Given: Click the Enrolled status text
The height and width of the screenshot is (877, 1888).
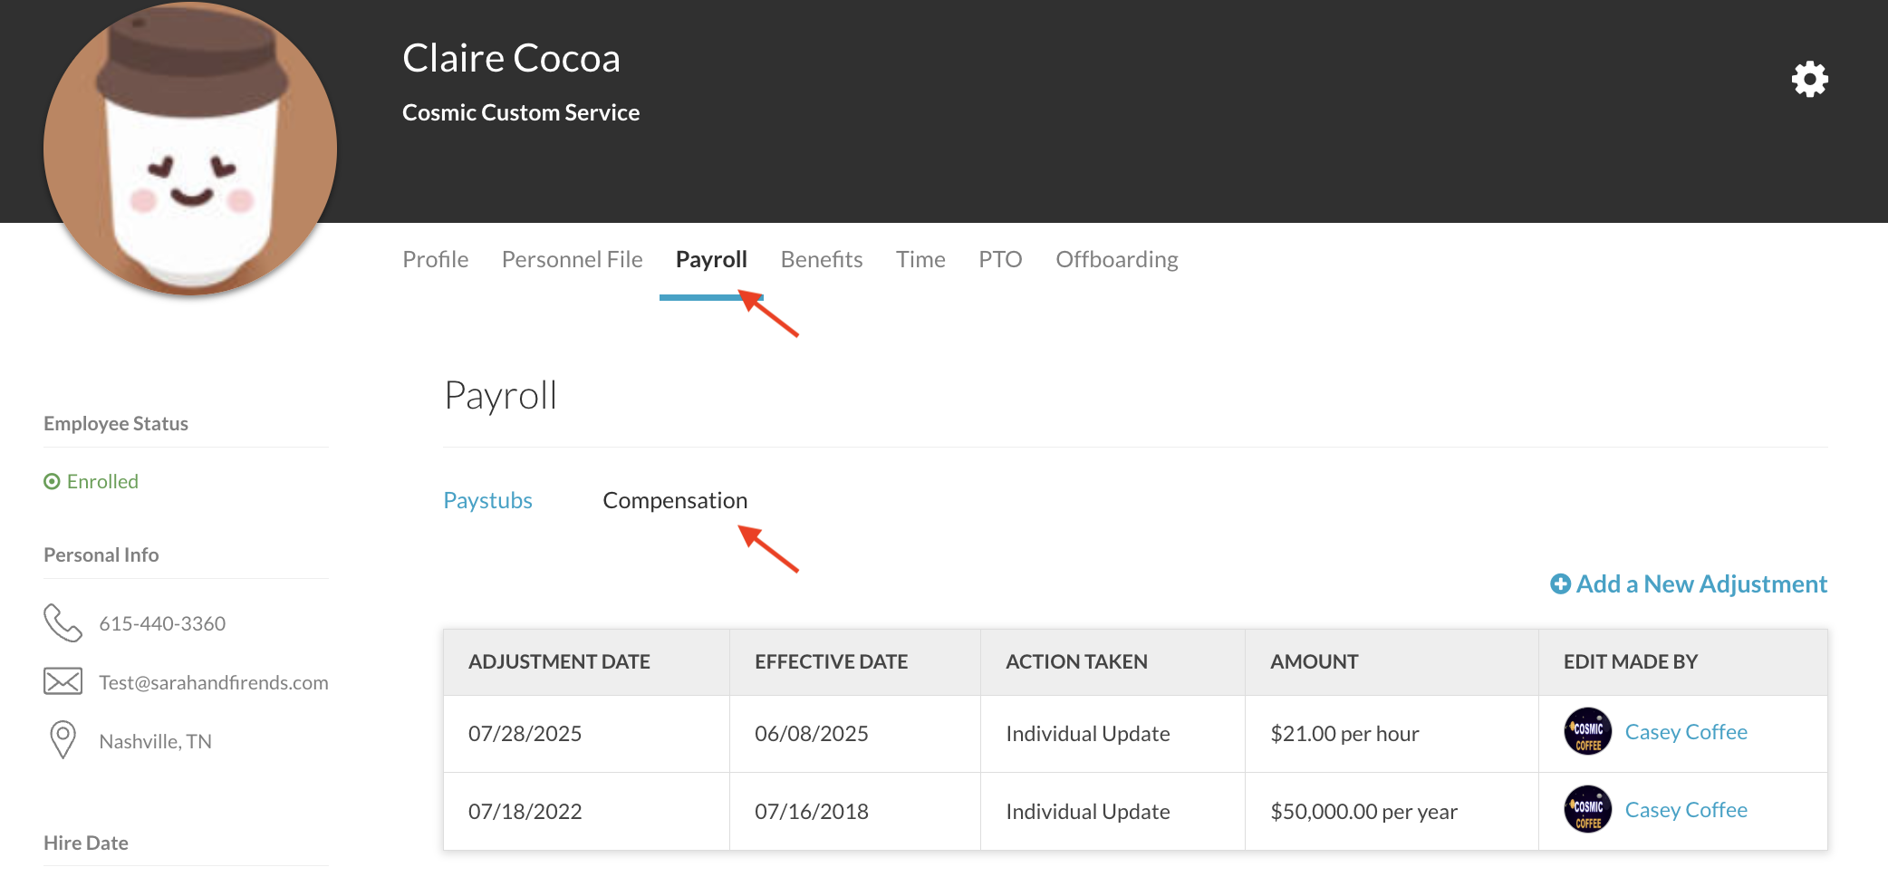Looking at the screenshot, I should [x=102, y=481].
